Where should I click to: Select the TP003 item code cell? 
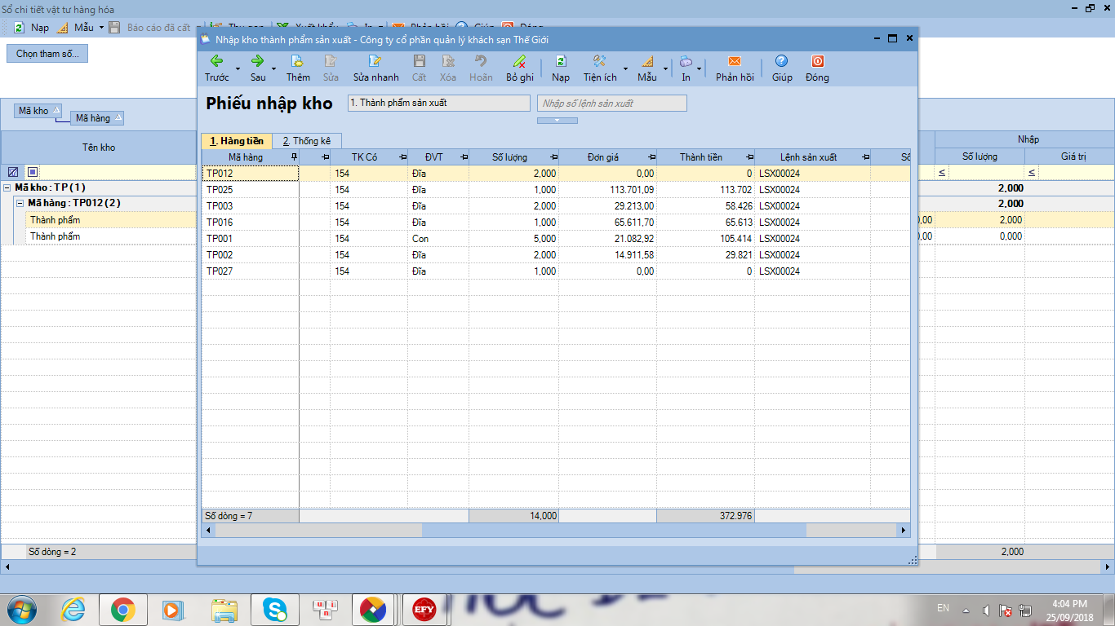coord(250,206)
